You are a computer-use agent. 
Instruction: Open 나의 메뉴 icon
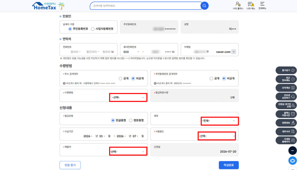tap(251, 6)
